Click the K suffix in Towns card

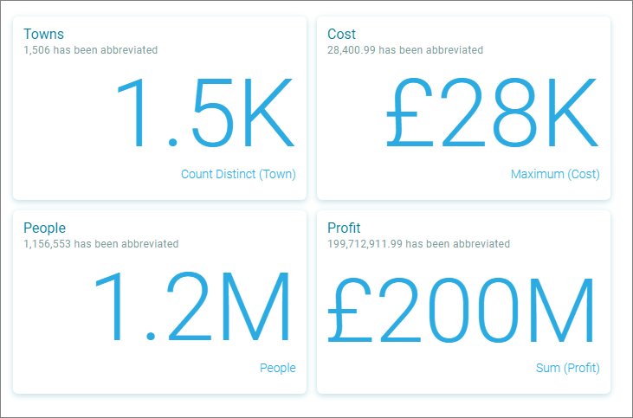click(268, 112)
